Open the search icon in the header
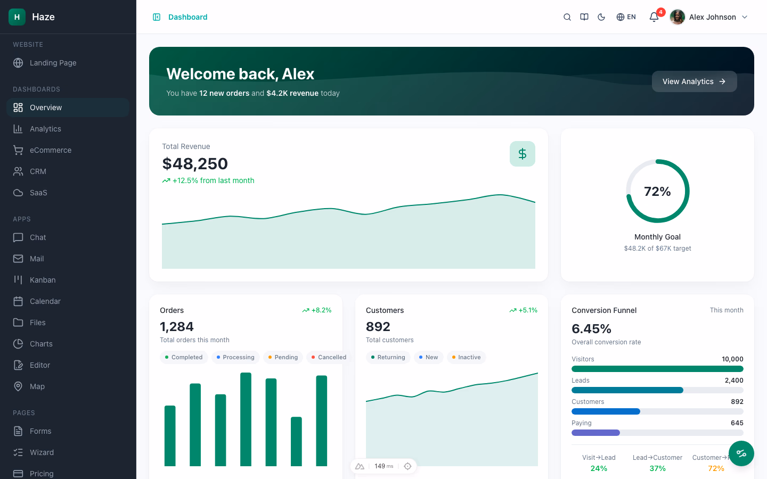 click(x=567, y=16)
